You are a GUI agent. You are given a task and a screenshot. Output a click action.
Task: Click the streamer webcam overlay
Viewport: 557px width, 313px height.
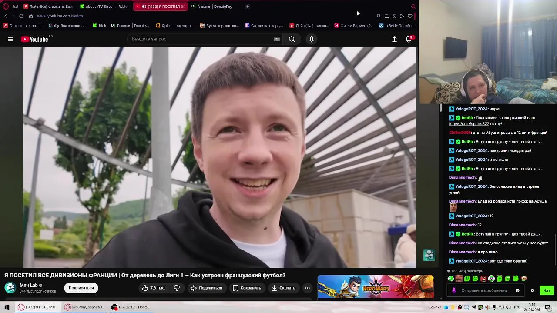[488, 52]
